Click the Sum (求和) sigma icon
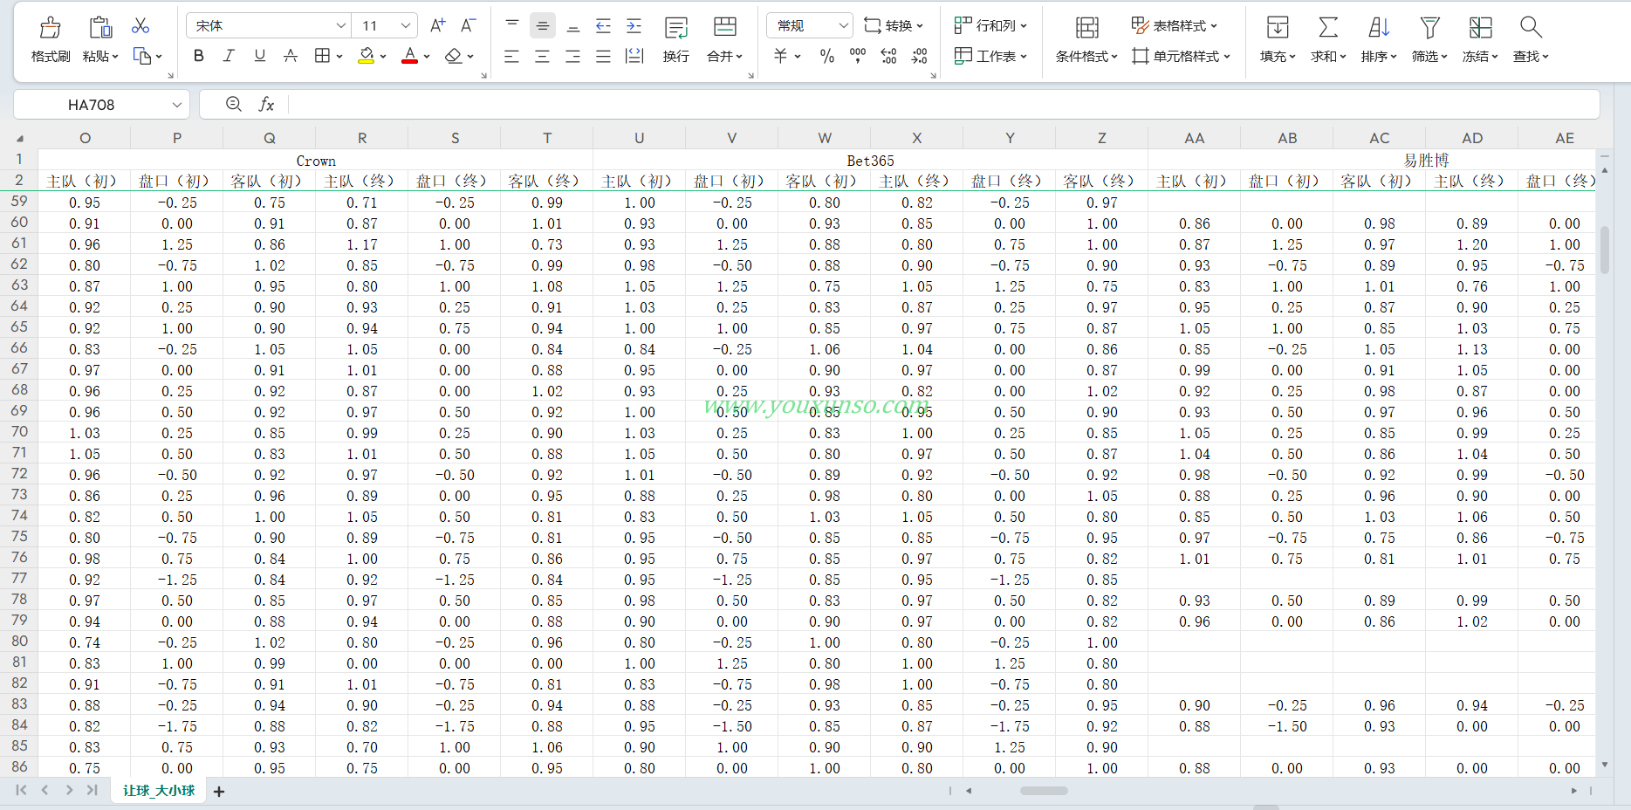Viewport: 1631px width, 810px height. point(1327,29)
